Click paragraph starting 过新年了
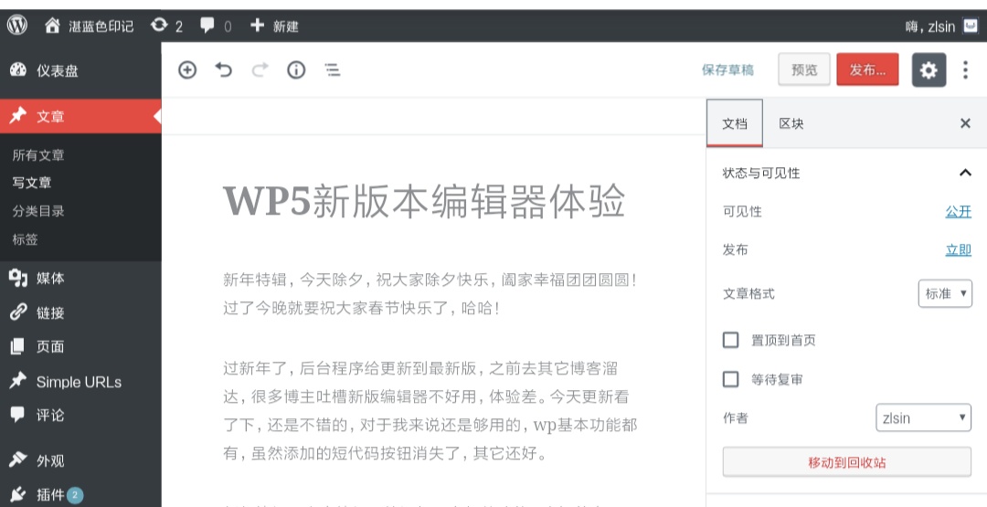The width and height of the screenshot is (987, 507). pyautogui.click(x=430, y=410)
